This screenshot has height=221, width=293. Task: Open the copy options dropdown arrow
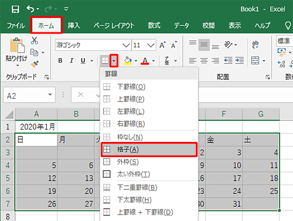[43, 53]
